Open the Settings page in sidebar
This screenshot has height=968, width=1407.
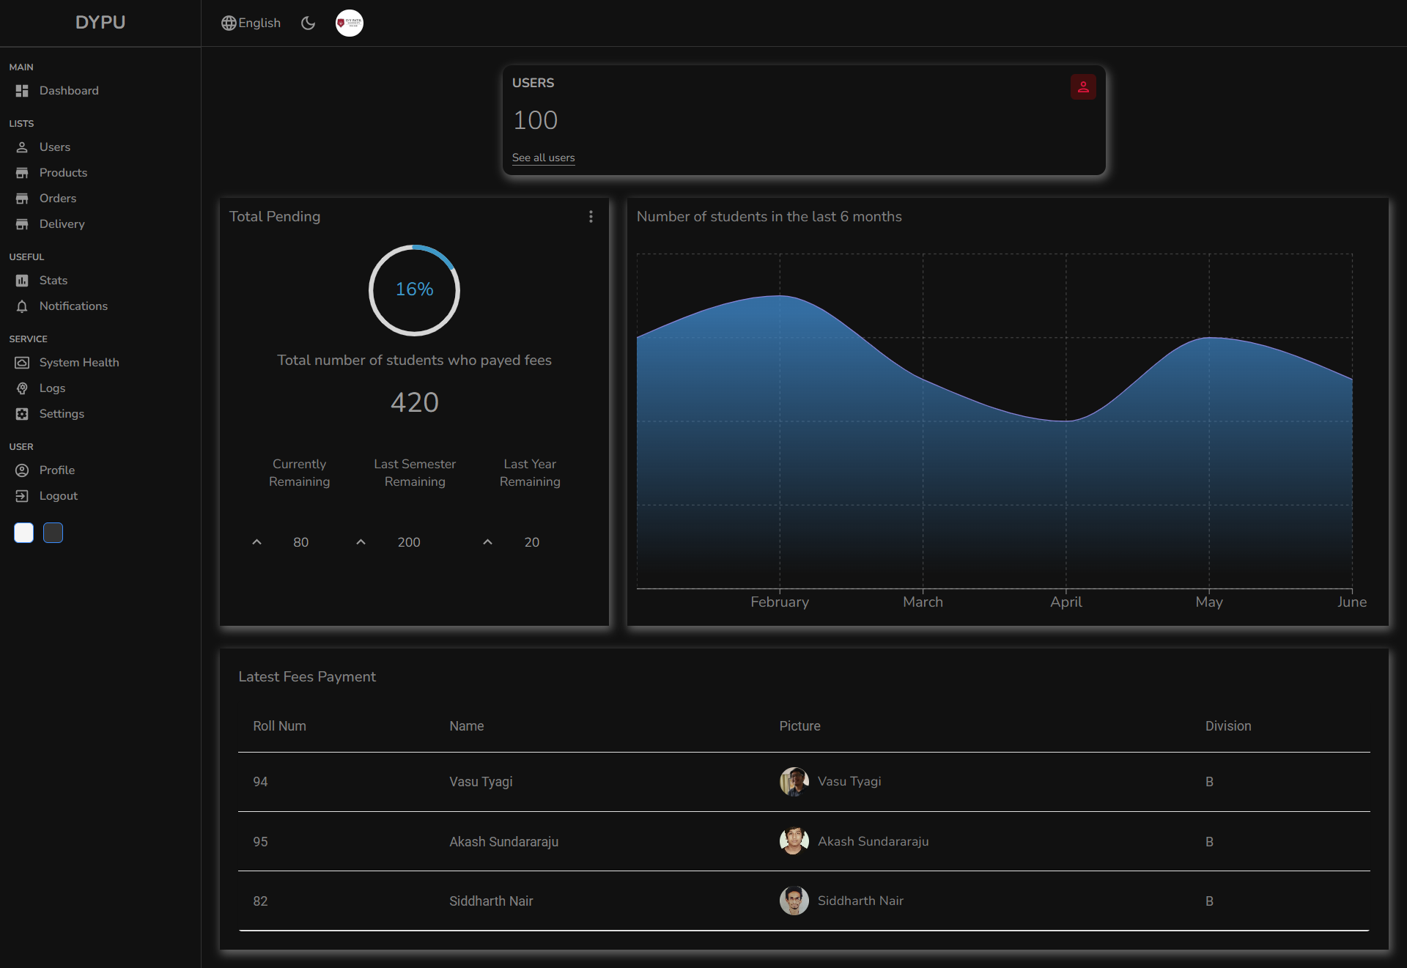click(62, 414)
